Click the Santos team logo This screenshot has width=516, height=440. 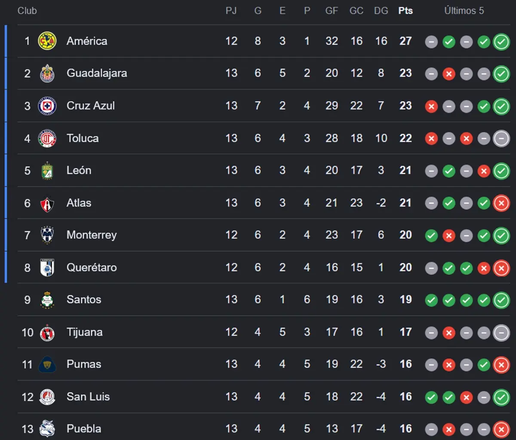47,300
